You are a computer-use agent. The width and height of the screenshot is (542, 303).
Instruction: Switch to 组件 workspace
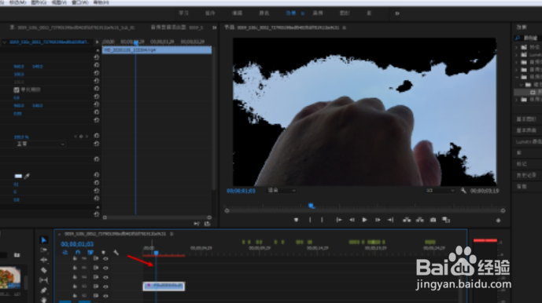[210, 13]
